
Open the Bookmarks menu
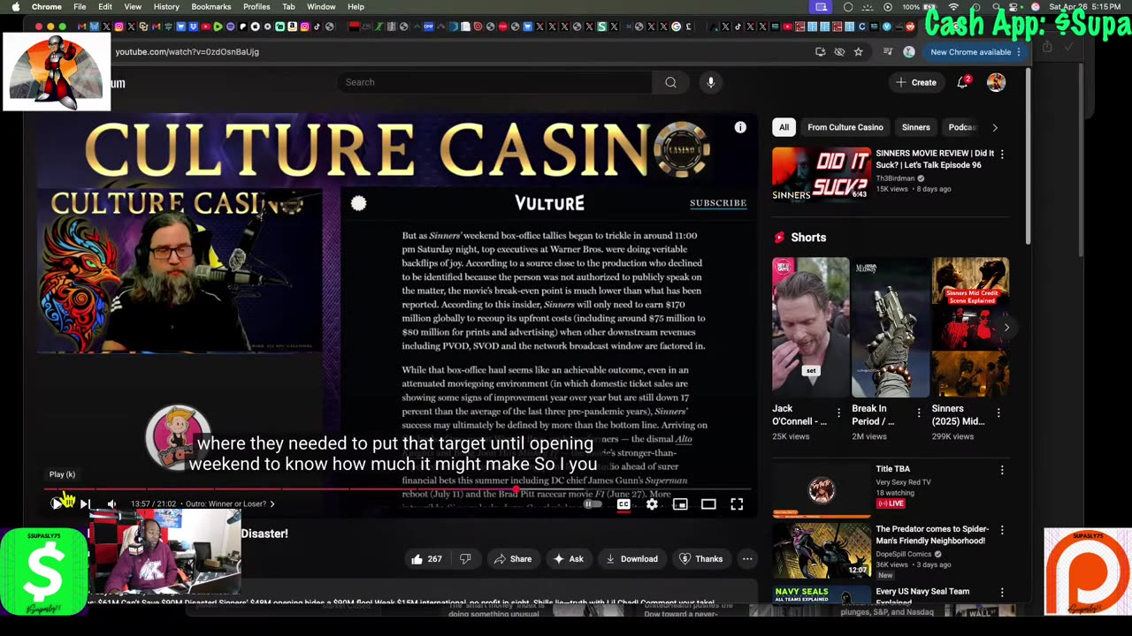tap(211, 7)
